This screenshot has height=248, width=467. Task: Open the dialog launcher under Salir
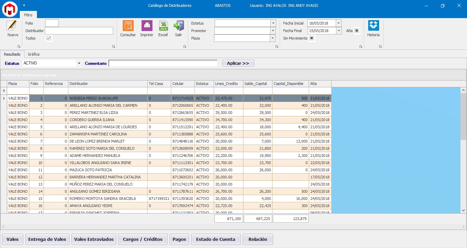click(x=185, y=46)
